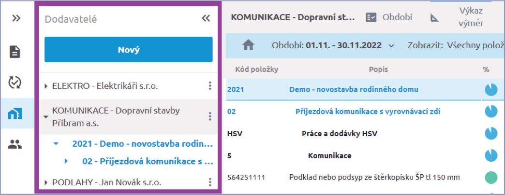Switch to the Období tab
The image size is (505, 195).
(x=389, y=17)
